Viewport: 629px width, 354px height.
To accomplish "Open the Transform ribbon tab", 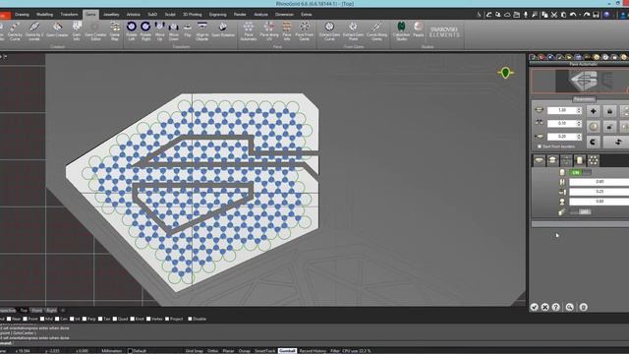I will 69,15.
